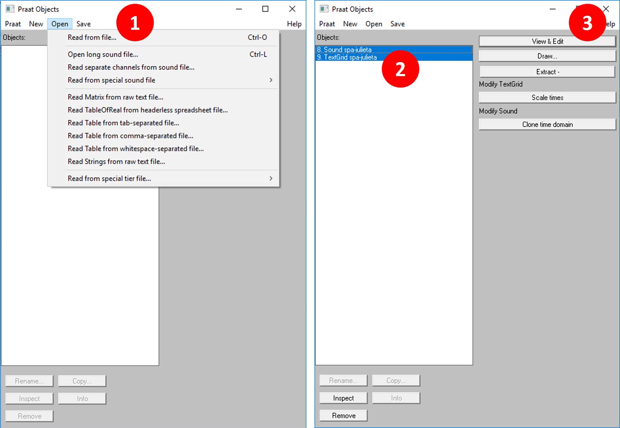The width and height of the screenshot is (620, 428).
Task: Maximize the left Praat Objects window
Action: (265, 9)
